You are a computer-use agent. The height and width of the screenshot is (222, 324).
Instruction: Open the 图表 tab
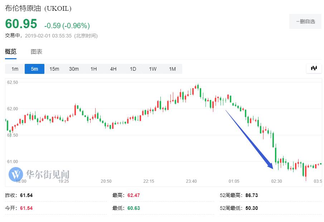(x=37, y=51)
